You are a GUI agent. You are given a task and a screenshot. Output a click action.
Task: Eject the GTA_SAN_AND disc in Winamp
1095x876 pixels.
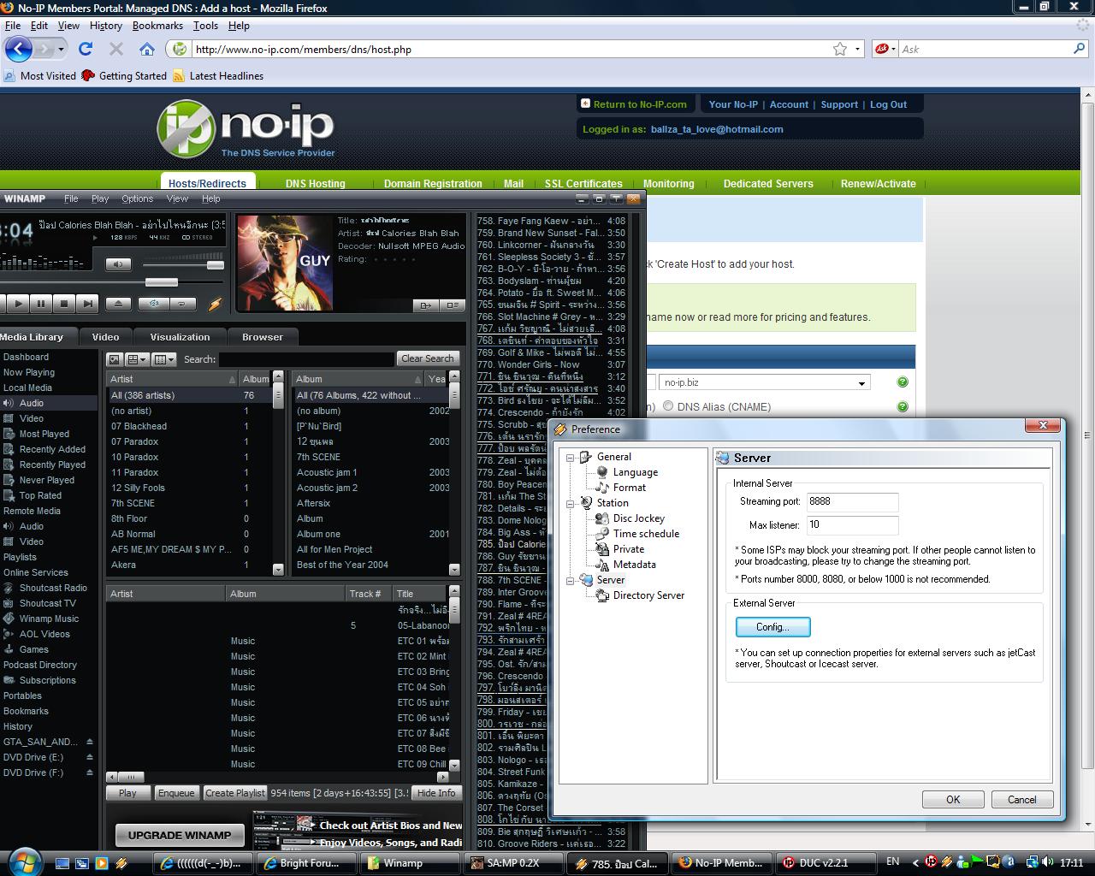pyautogui.click(x=90, y=742)
